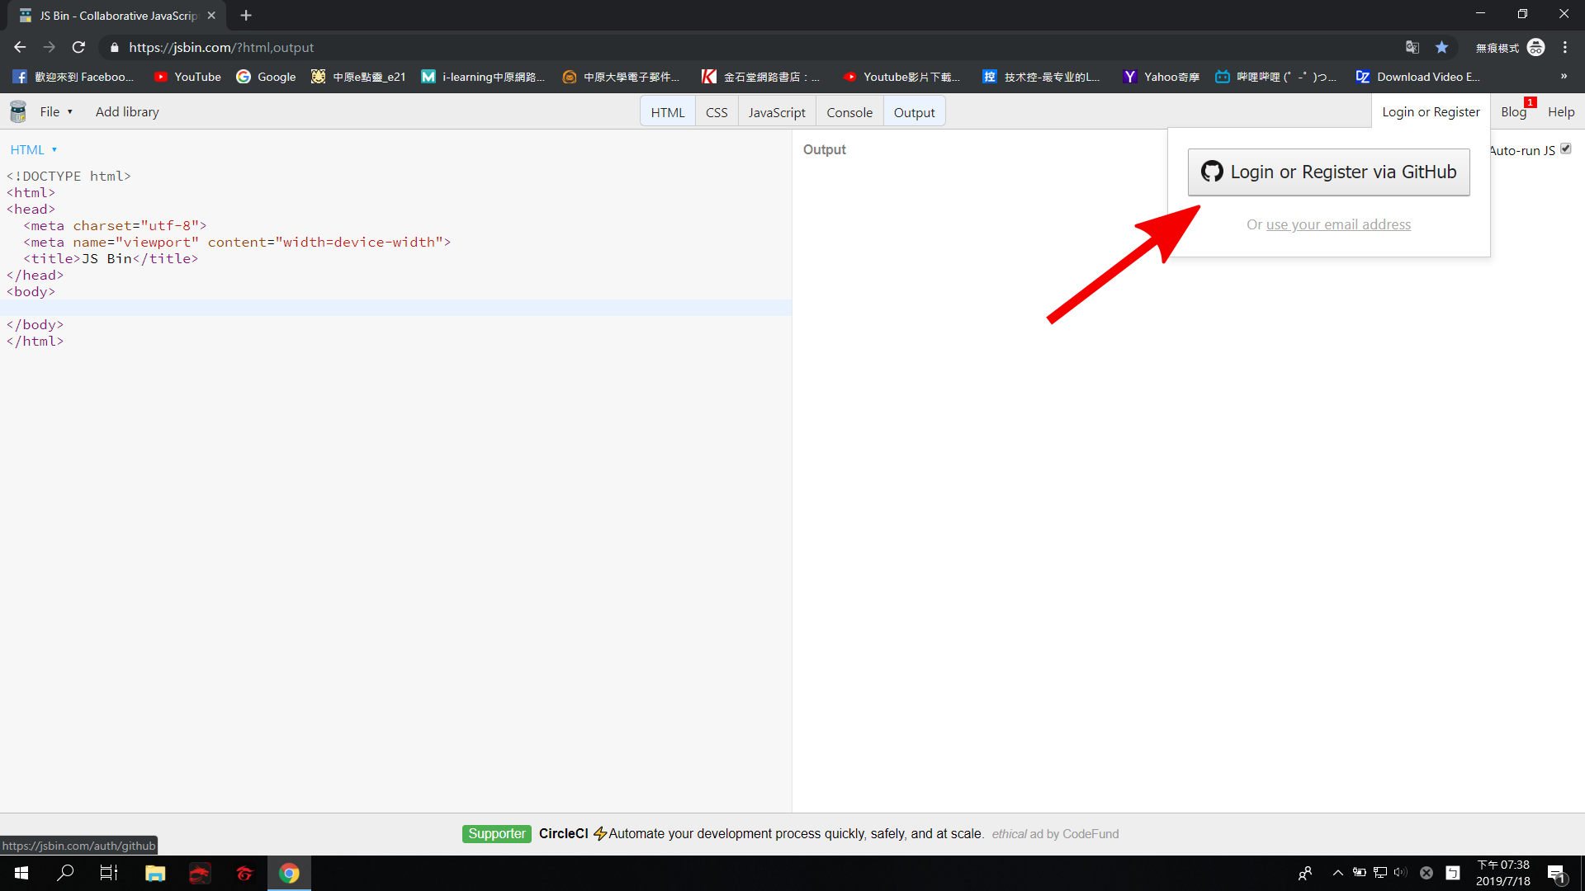Toggle the Output panel button
Viewport: 1585px width, 891px height.
pos(914,112)
